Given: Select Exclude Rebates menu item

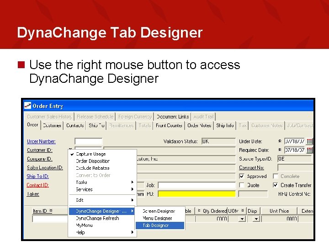Looking at the screenshot, I should (102, 168).
